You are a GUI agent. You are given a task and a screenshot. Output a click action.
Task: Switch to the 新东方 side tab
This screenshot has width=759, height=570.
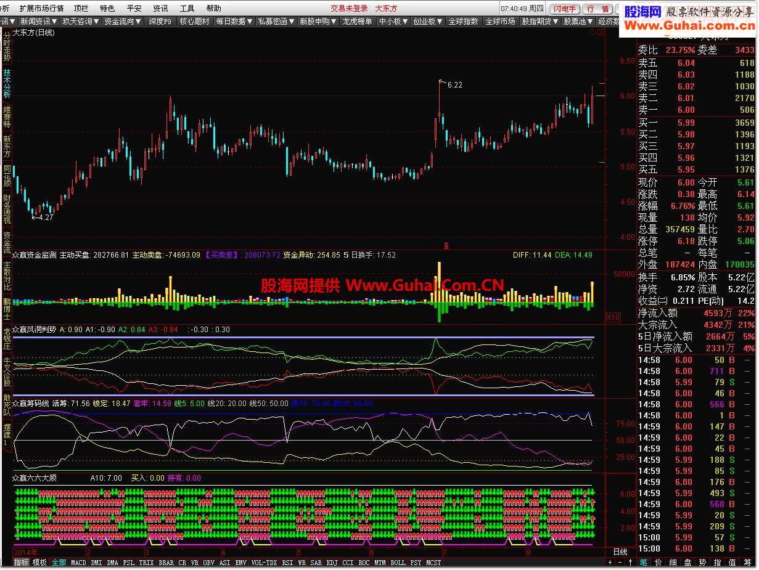[x=7, y=147]
